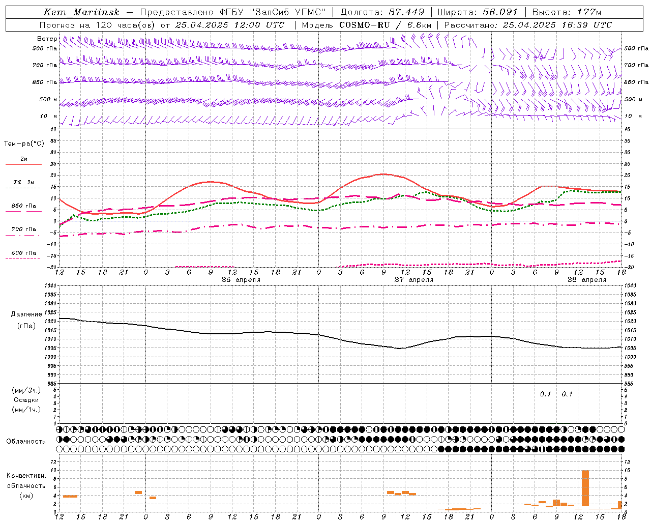This screenshot has height=521, width=651.
Task: Click the 'Облачность' cloud cover label
Action: click(26, 442)
